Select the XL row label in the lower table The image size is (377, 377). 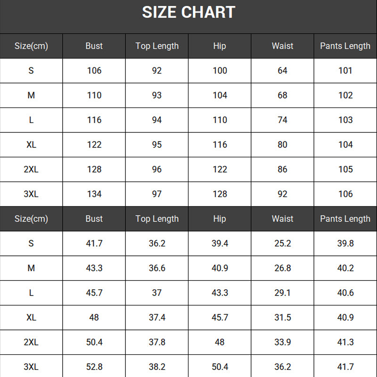click(x=31, y=318)
